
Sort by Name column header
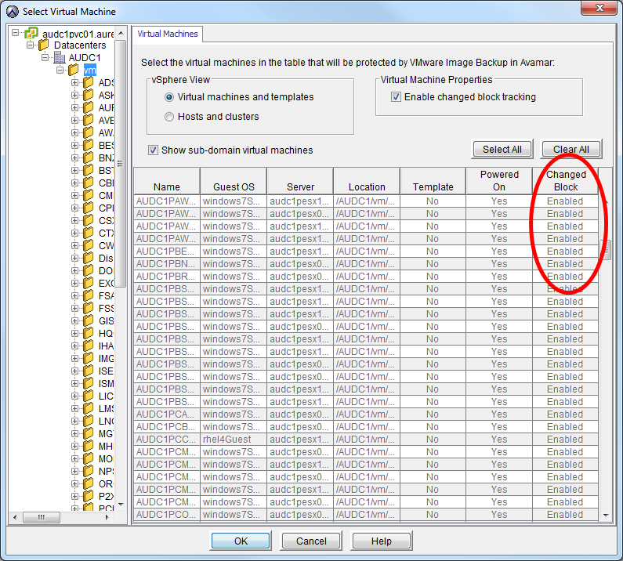click(x=167, y=181)
